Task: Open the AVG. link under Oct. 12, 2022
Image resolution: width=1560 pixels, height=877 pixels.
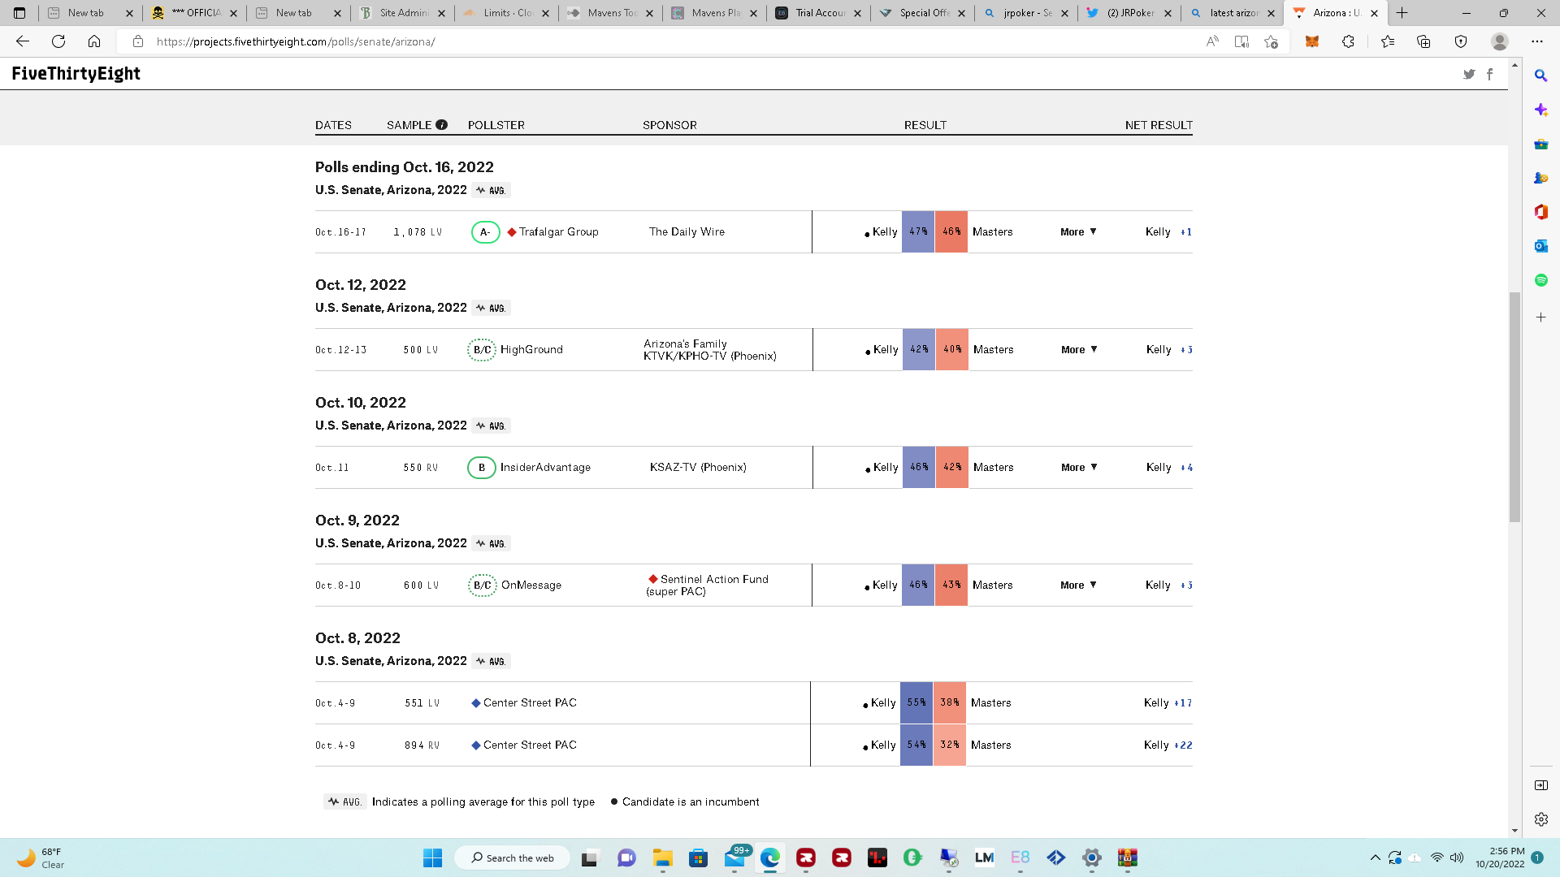Action: point(491,309)
